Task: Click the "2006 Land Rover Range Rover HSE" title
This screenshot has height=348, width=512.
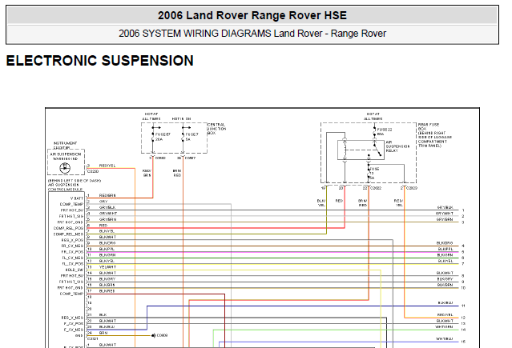Action: pos(252,15)
